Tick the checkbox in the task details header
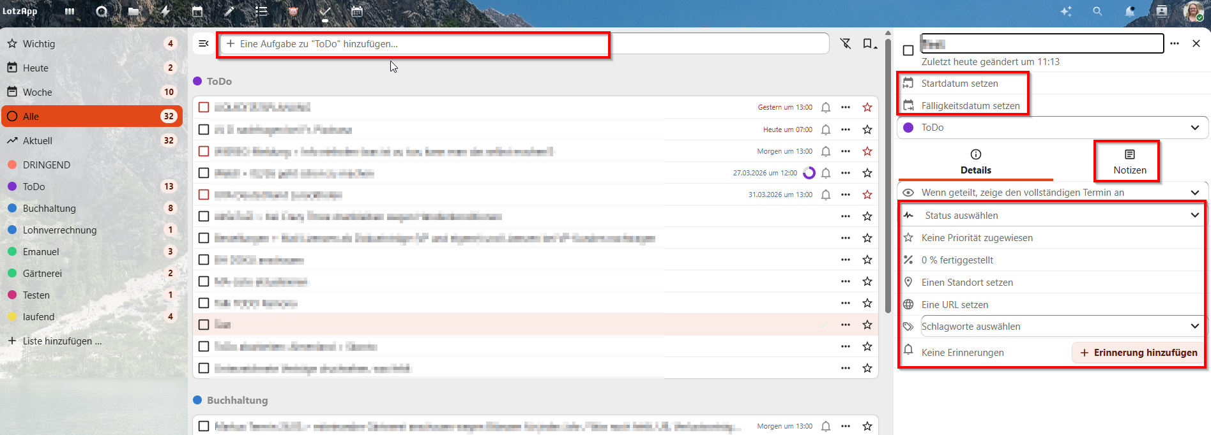The width and height of the screenshot is (1211, 435). point(908,50)
